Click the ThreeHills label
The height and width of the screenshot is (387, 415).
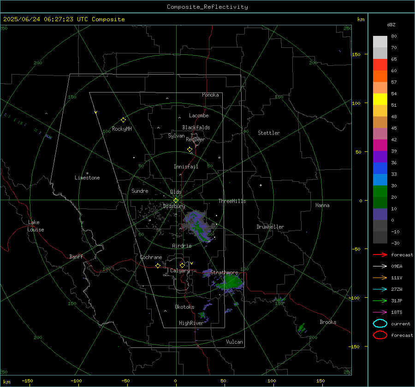click(232, 201)
